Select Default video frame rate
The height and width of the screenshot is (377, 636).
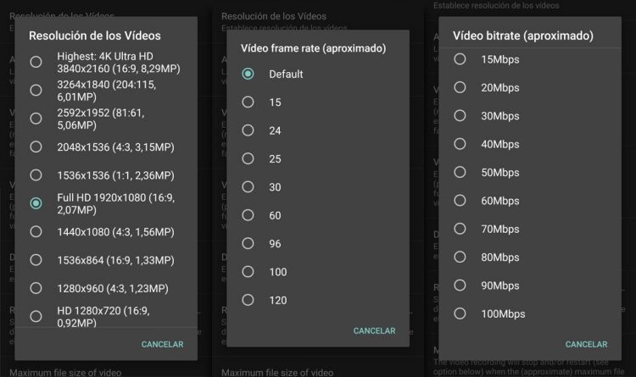pos(248,74)
